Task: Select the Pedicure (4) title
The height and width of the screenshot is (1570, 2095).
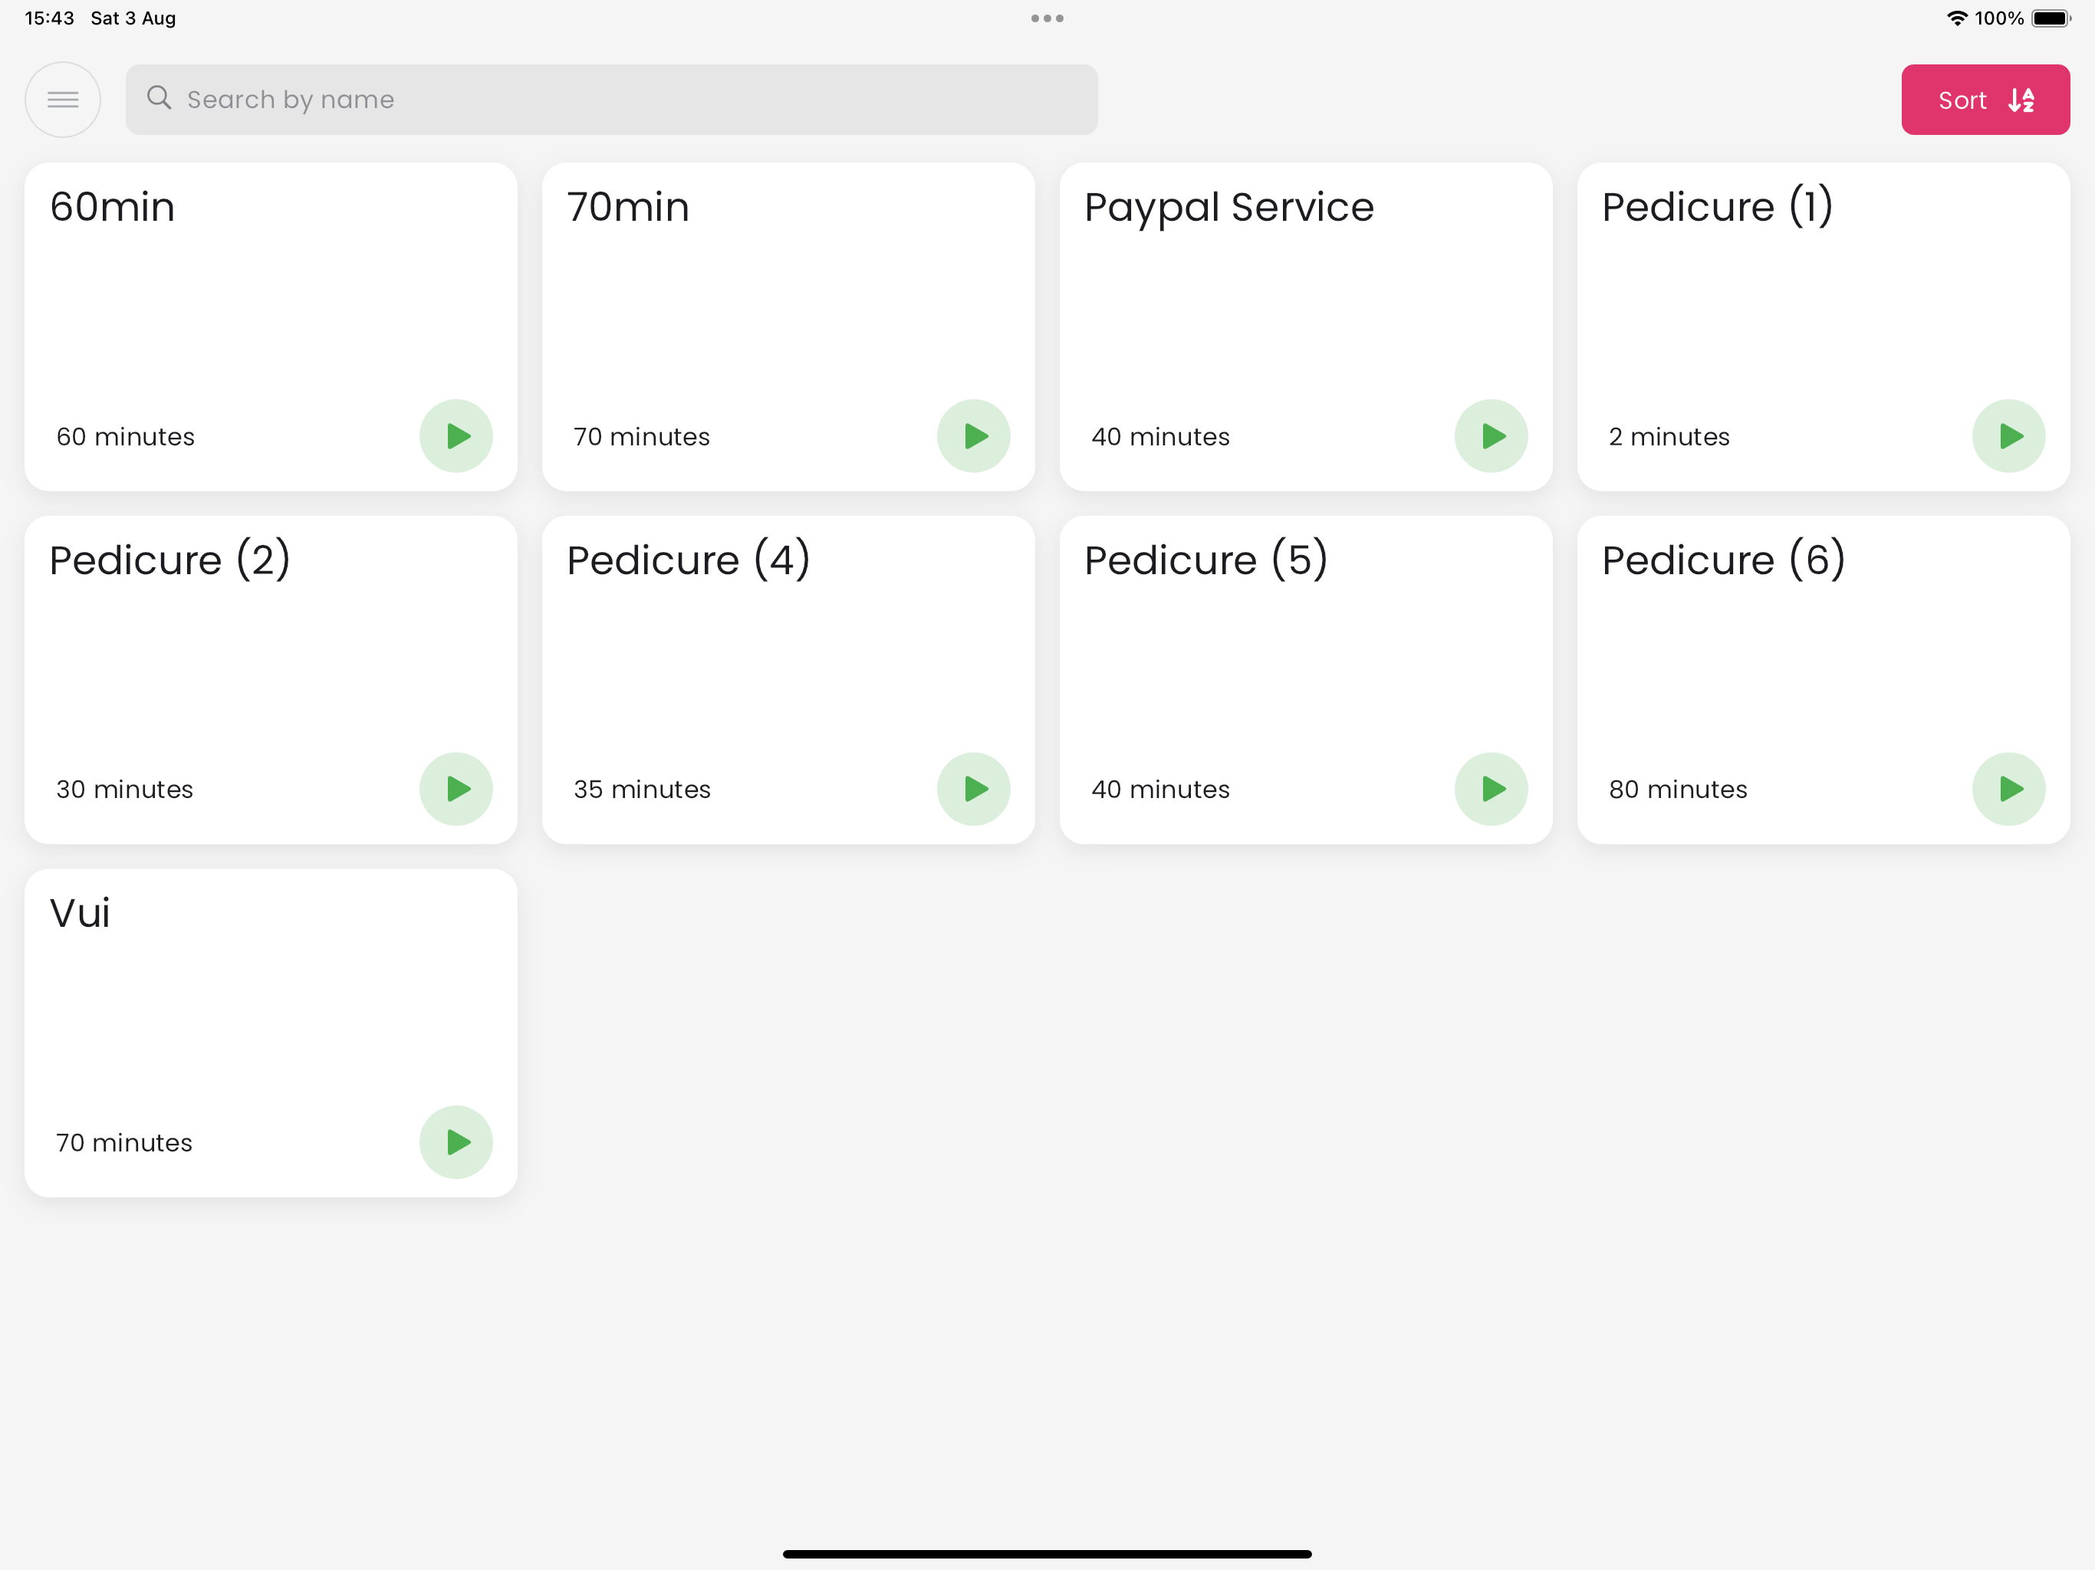Action: point(689,560)
